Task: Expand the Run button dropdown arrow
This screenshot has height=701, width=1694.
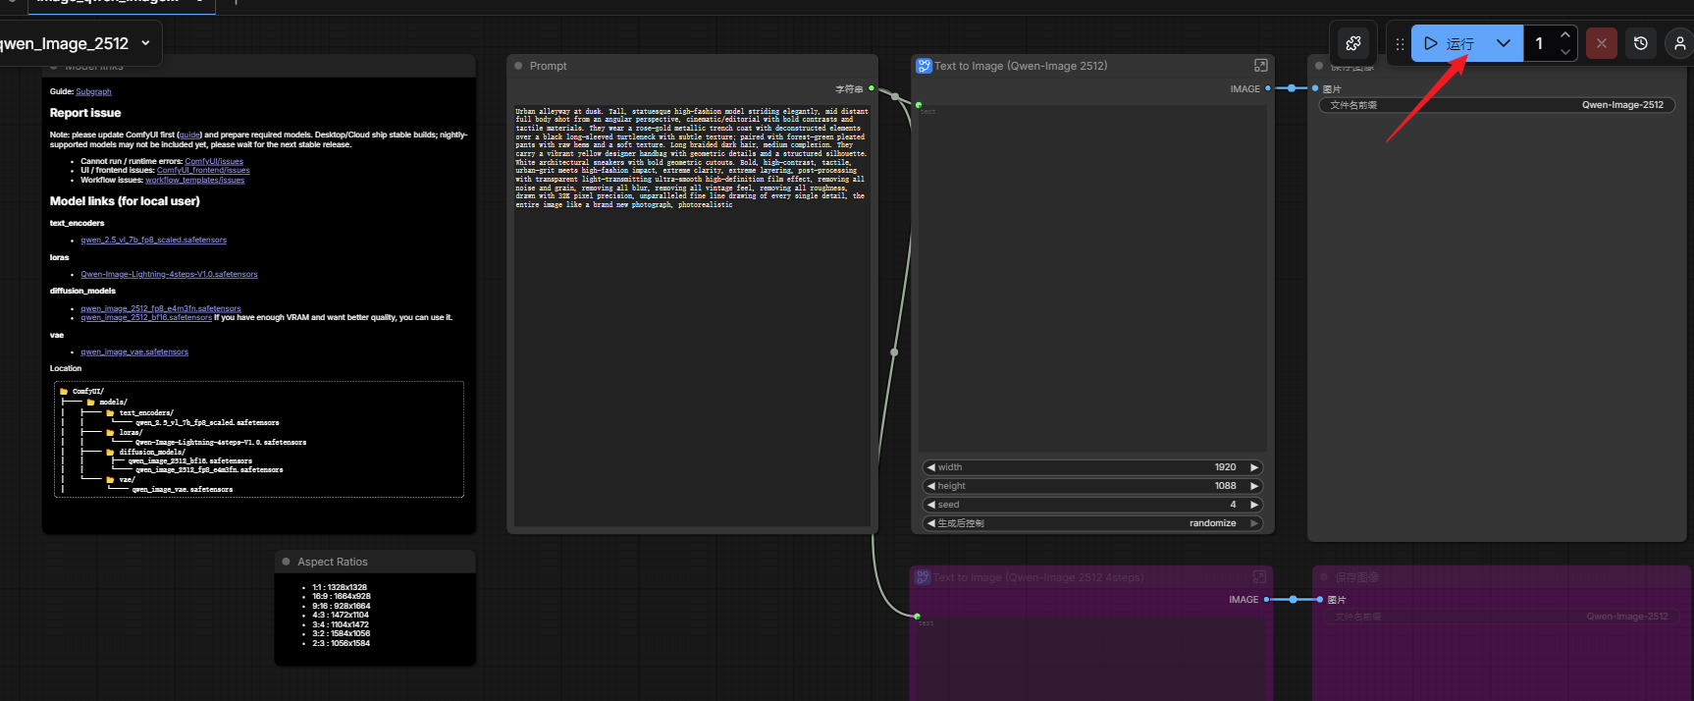Action: (1503, 43)
